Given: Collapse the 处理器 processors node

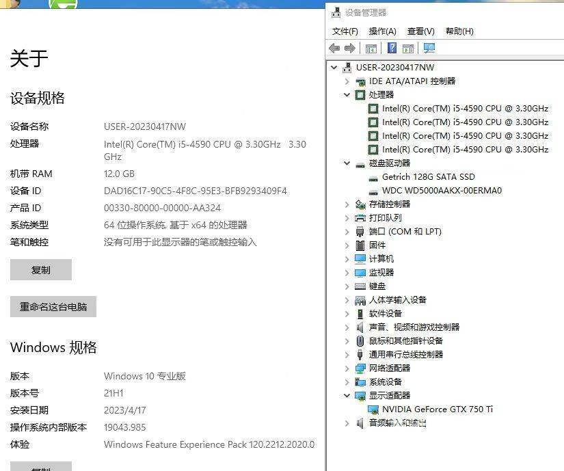Looking at the screenshot, I should point(347,95).
